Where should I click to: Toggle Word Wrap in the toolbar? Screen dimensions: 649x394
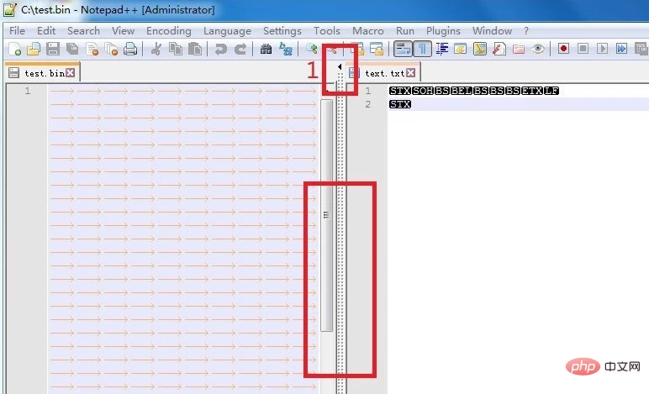click(403, 49)
